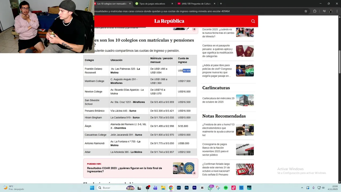Open Snipping Tool from the taskbar
The image size is (341, 192).
(218, 188)
